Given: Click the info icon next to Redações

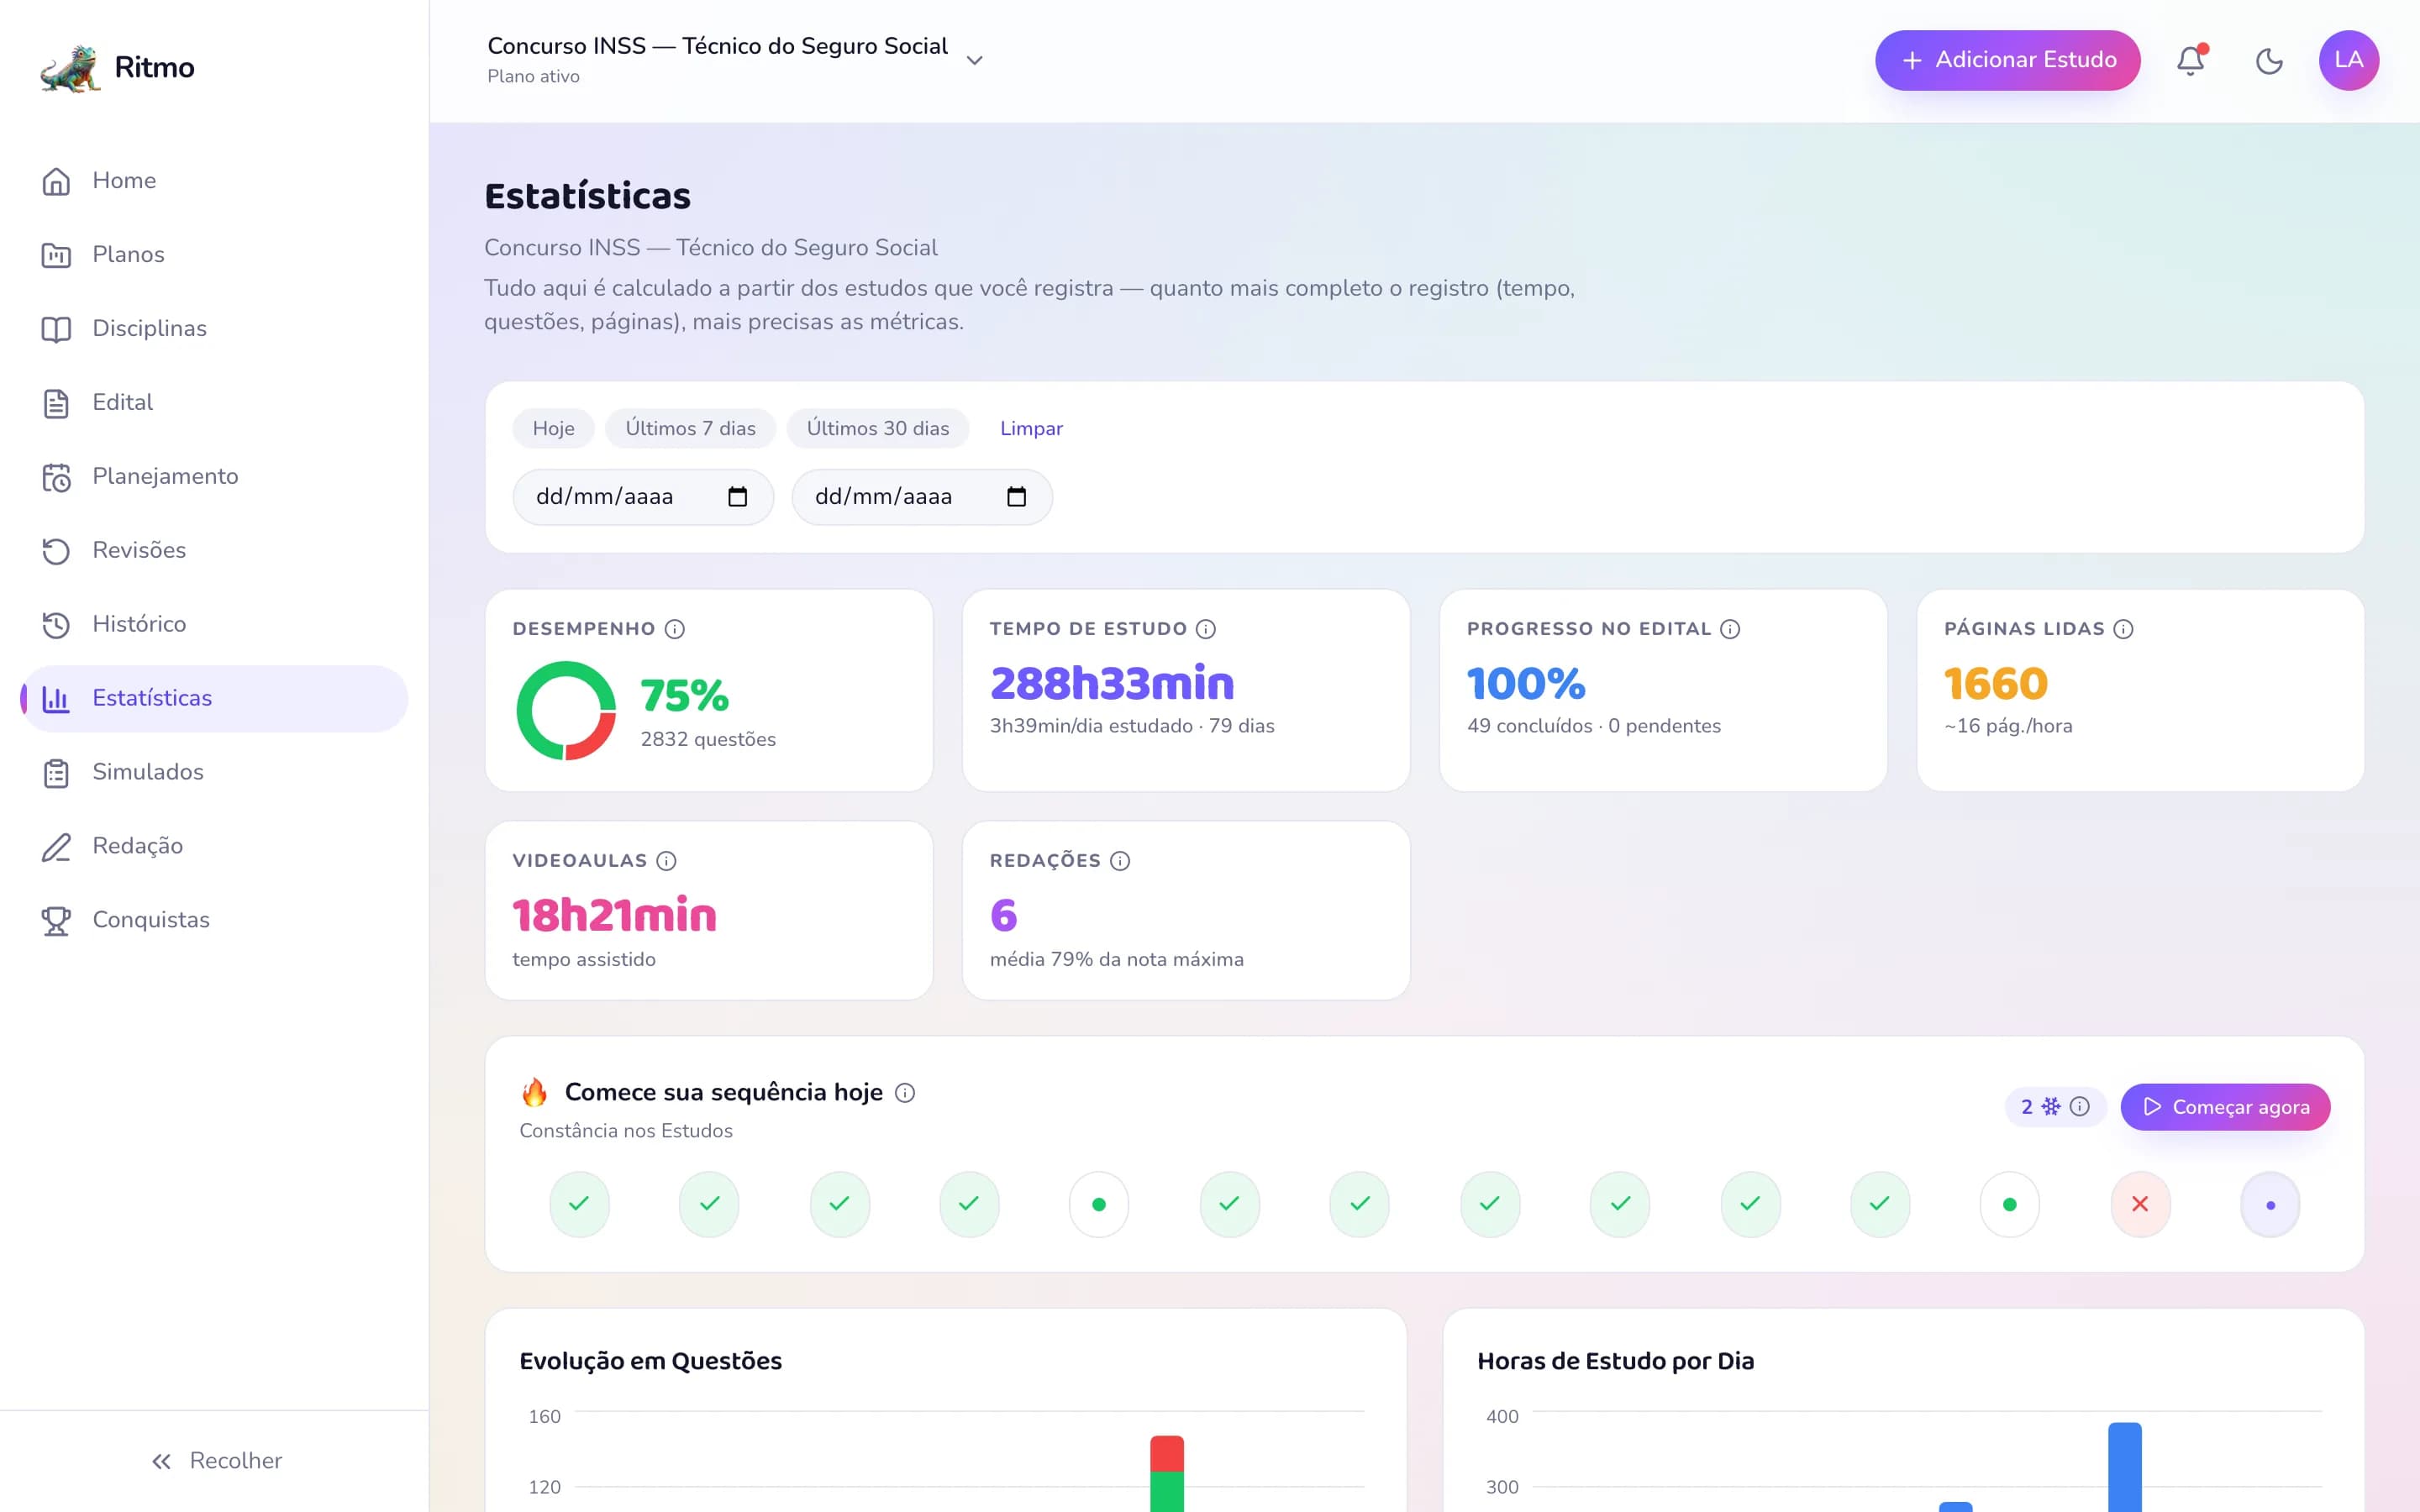Looking at the screenshot, I should coord(1120,861).
